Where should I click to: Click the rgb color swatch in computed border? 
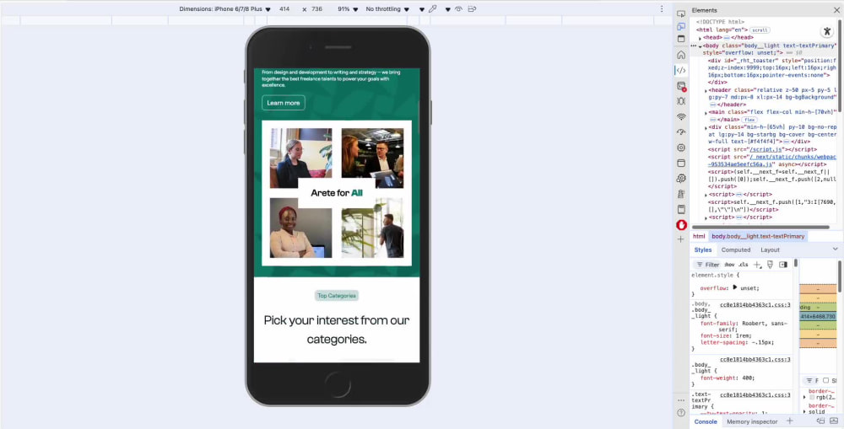point(812,398)
